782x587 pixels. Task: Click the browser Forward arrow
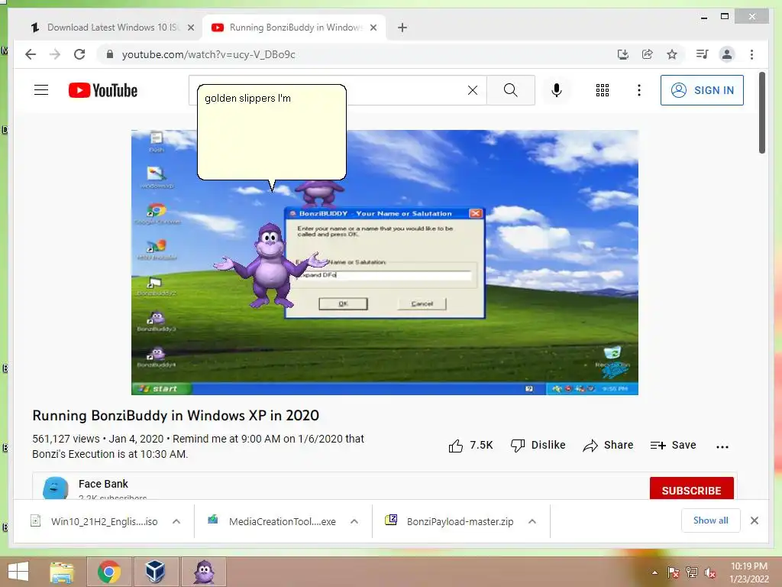[x=55, y=54]
